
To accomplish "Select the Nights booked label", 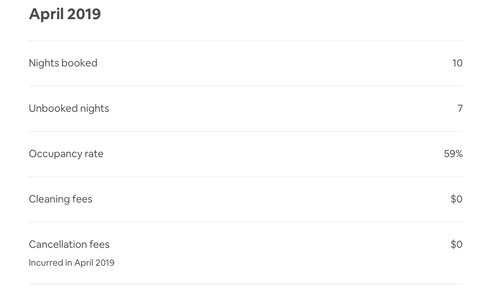I will point(63,63).
